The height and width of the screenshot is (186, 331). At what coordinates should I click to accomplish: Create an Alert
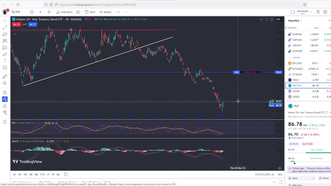coord(90,12)
